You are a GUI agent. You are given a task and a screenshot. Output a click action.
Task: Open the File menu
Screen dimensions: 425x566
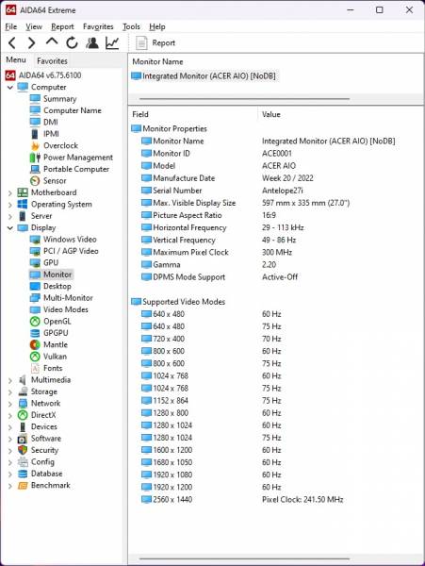click(10, 26)
